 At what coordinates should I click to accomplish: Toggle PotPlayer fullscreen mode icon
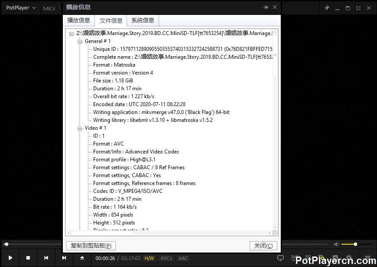[x=358, y=8]
